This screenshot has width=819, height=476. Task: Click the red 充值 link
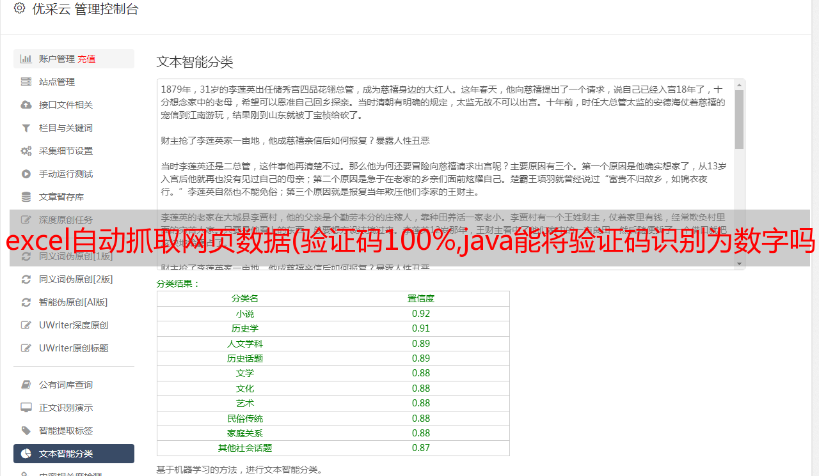pyautogui.click(x=86, y=59)
